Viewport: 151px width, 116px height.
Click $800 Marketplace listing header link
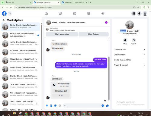tap(62, 30)
